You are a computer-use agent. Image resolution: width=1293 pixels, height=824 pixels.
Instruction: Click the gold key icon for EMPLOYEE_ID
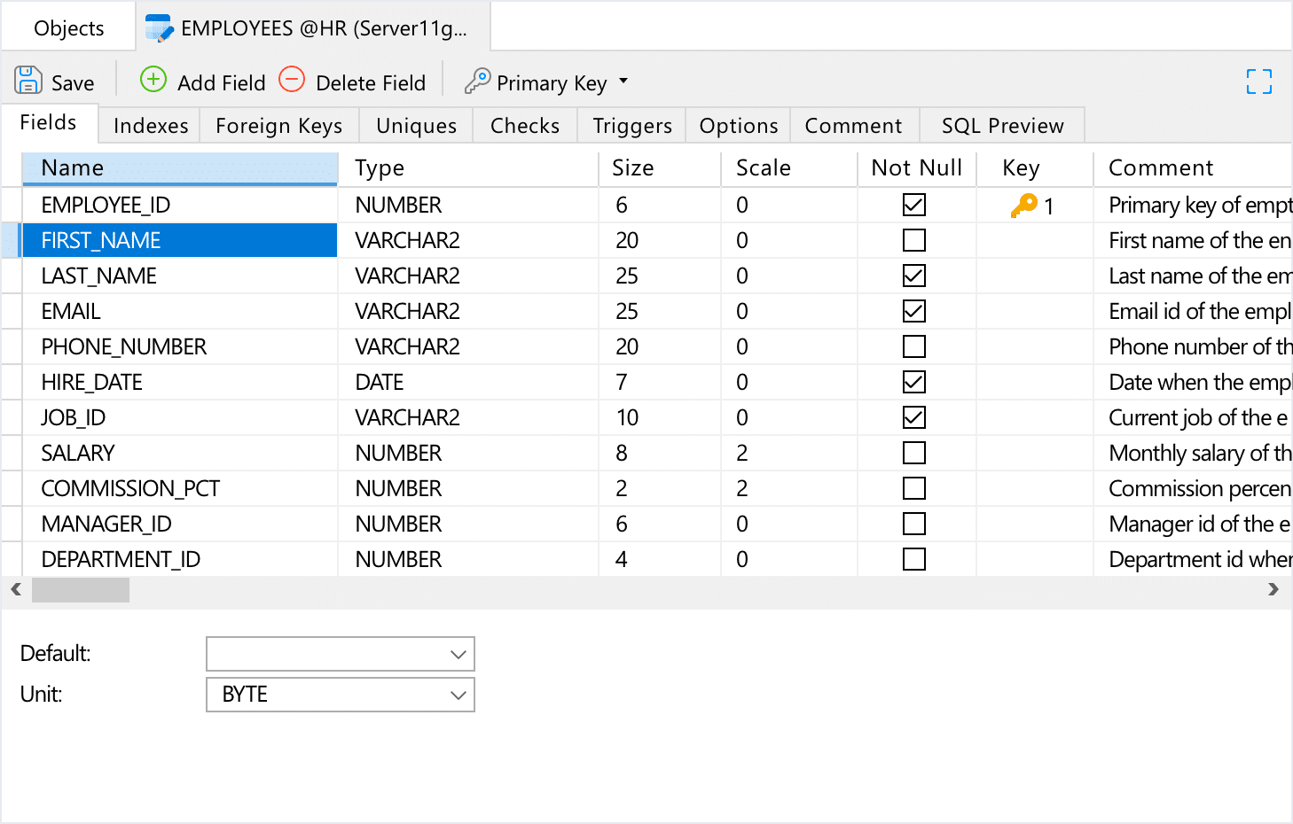[1023, 206]
